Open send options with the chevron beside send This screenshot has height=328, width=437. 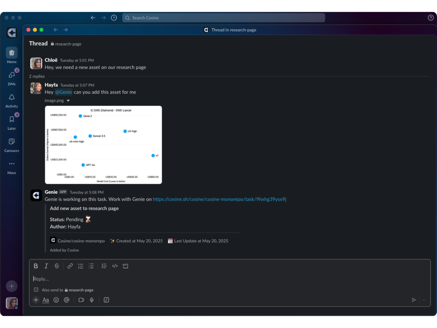423,300
